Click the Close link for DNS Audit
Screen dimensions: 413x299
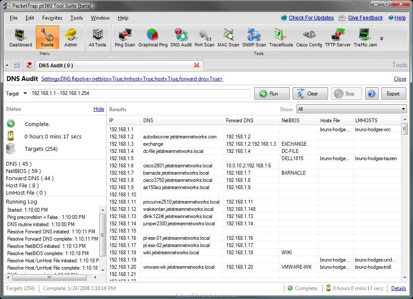400,79
